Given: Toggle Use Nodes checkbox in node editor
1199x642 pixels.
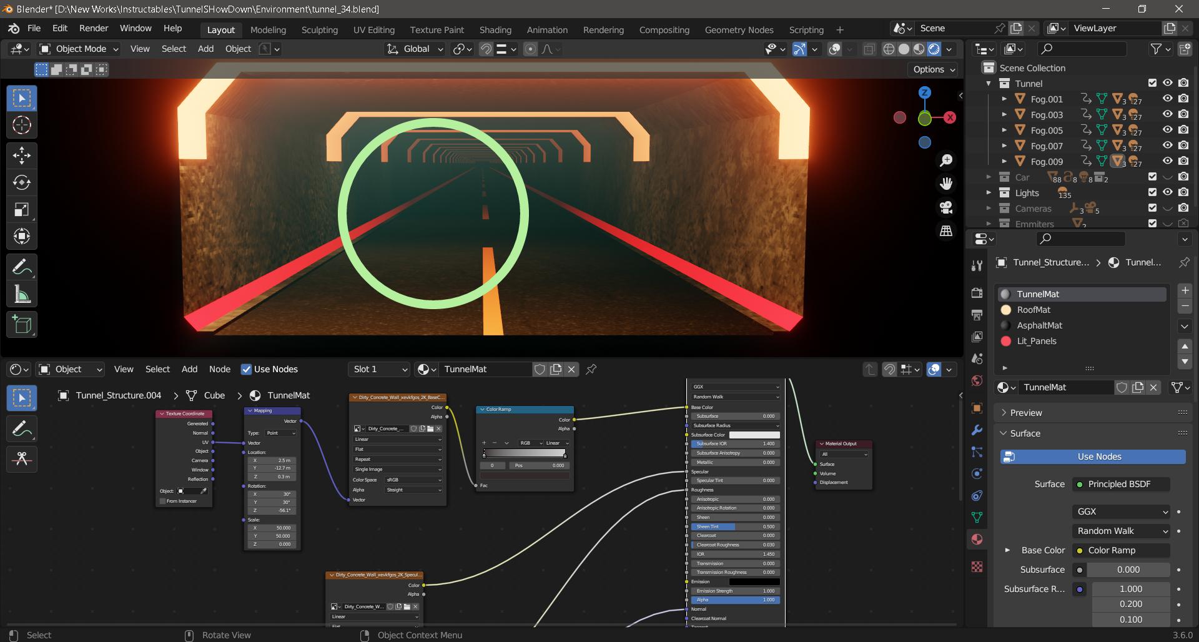Looking at the screenshot, I should click(246, 369).
